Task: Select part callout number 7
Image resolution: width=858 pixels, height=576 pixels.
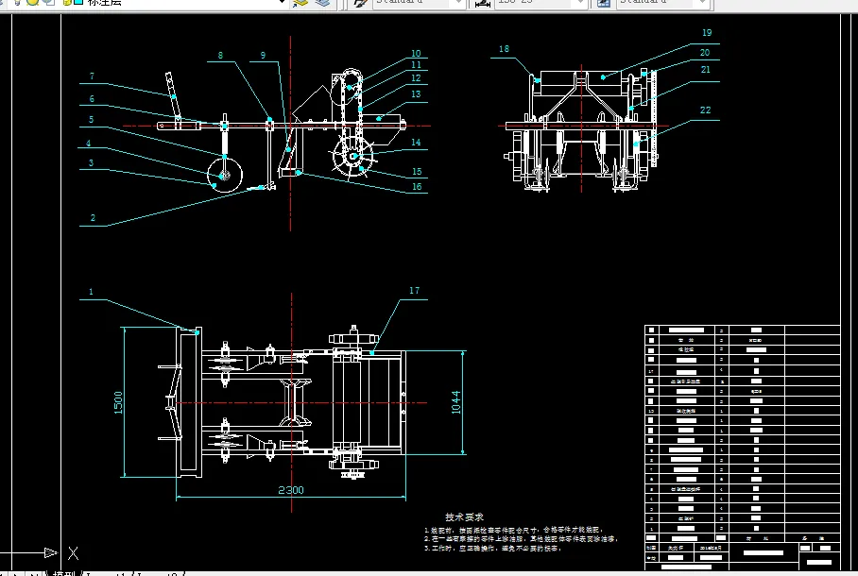Action: tap(92, 76)
